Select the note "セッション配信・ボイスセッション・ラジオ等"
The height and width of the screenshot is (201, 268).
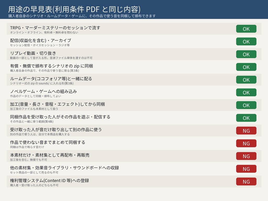[x=40, y=45]
